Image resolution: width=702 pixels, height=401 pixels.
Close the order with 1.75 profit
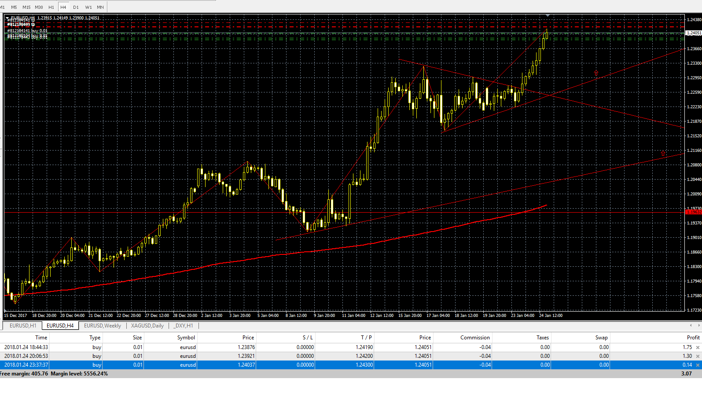coord(698,348)
